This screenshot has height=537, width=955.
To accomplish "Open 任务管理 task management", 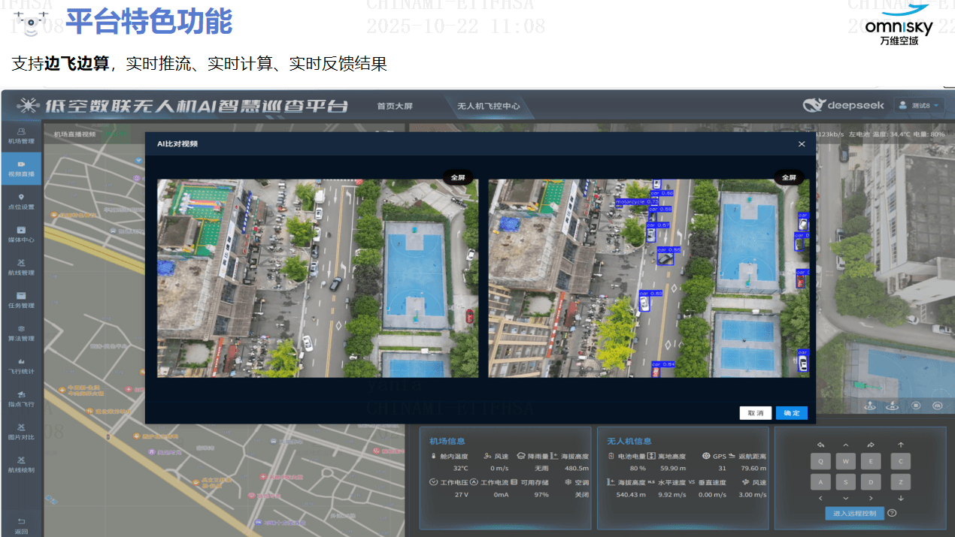I will tap(21, 300).
